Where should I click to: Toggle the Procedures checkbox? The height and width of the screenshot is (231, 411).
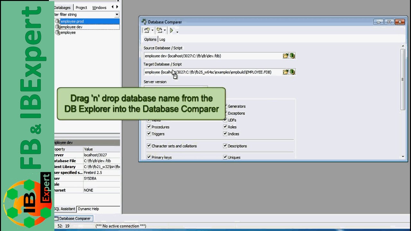pyautogui.click(x=149, y=127)
